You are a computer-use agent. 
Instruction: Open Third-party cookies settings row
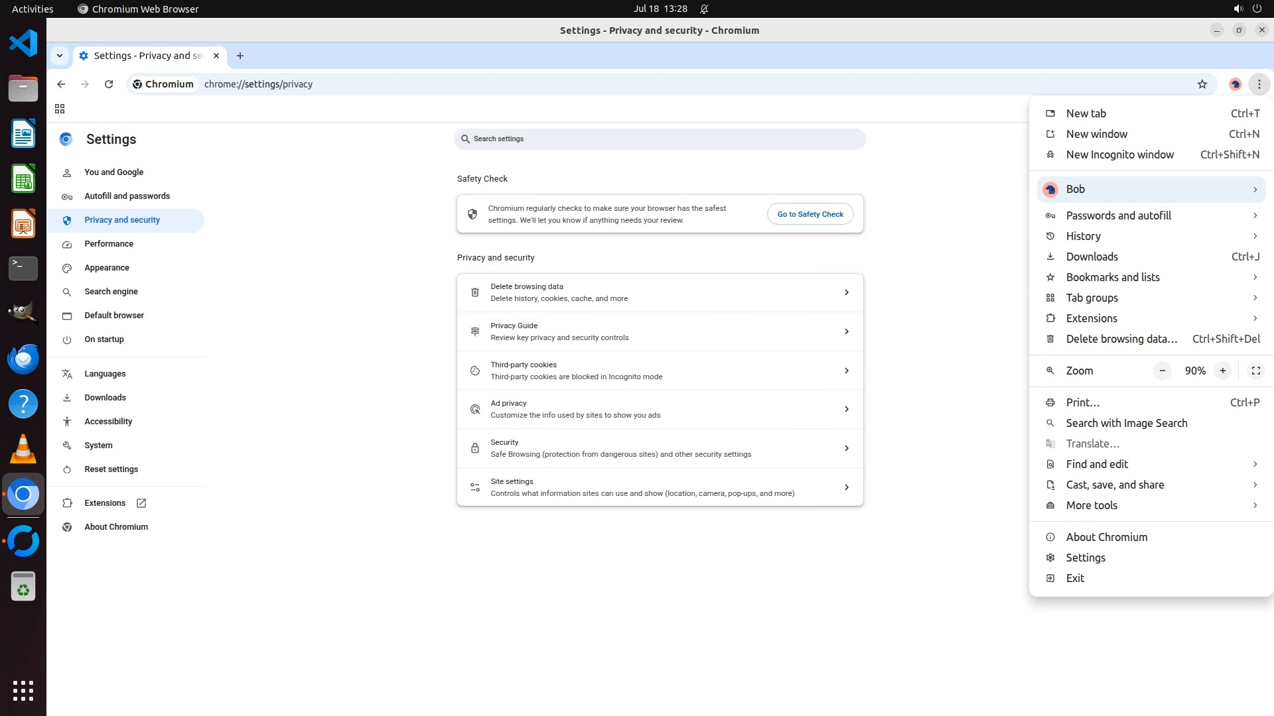click(x=660, y=371)
